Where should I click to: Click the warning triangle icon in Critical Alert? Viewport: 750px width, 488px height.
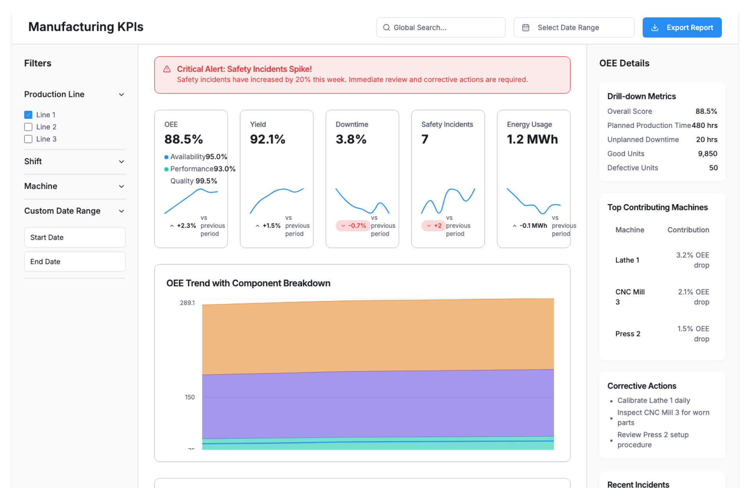(x=167, y=69)
